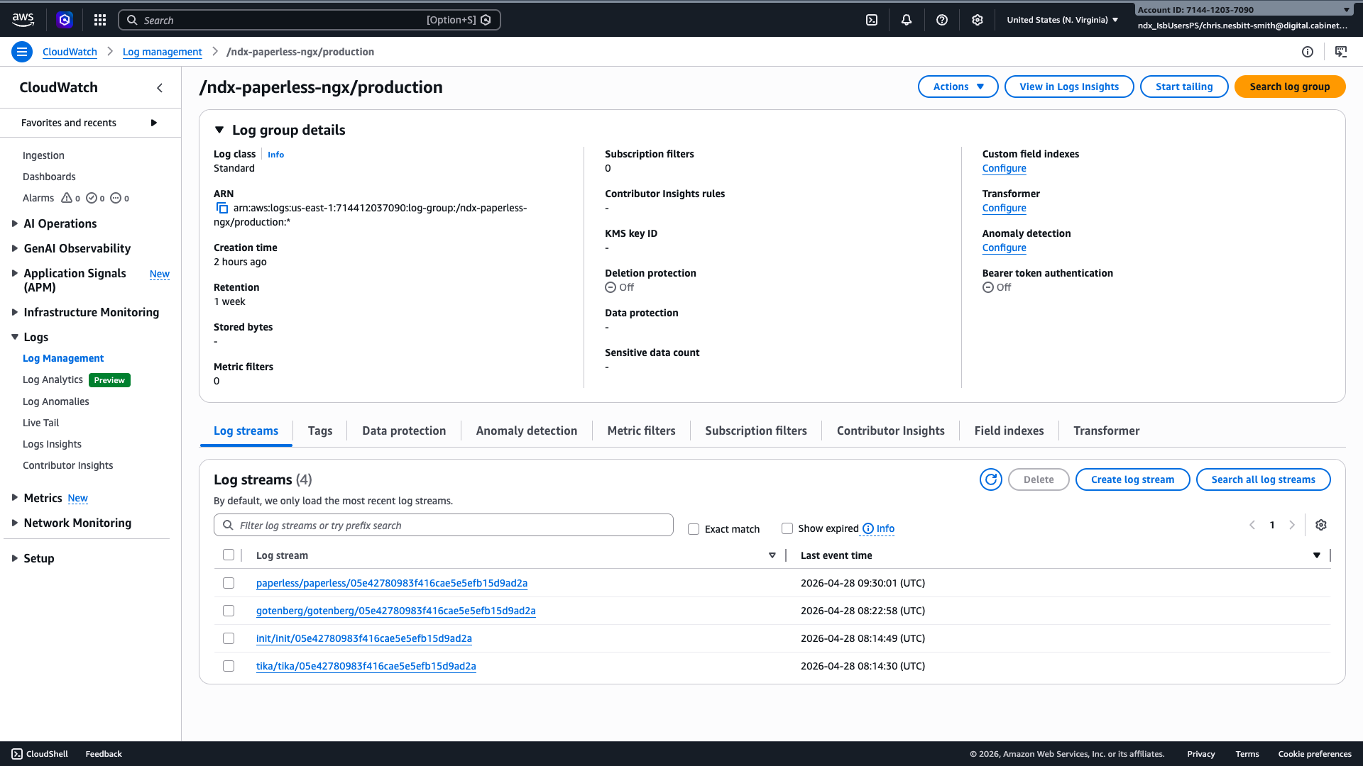
Task: Click the purple Amazon Q icon
Action: 65,20
